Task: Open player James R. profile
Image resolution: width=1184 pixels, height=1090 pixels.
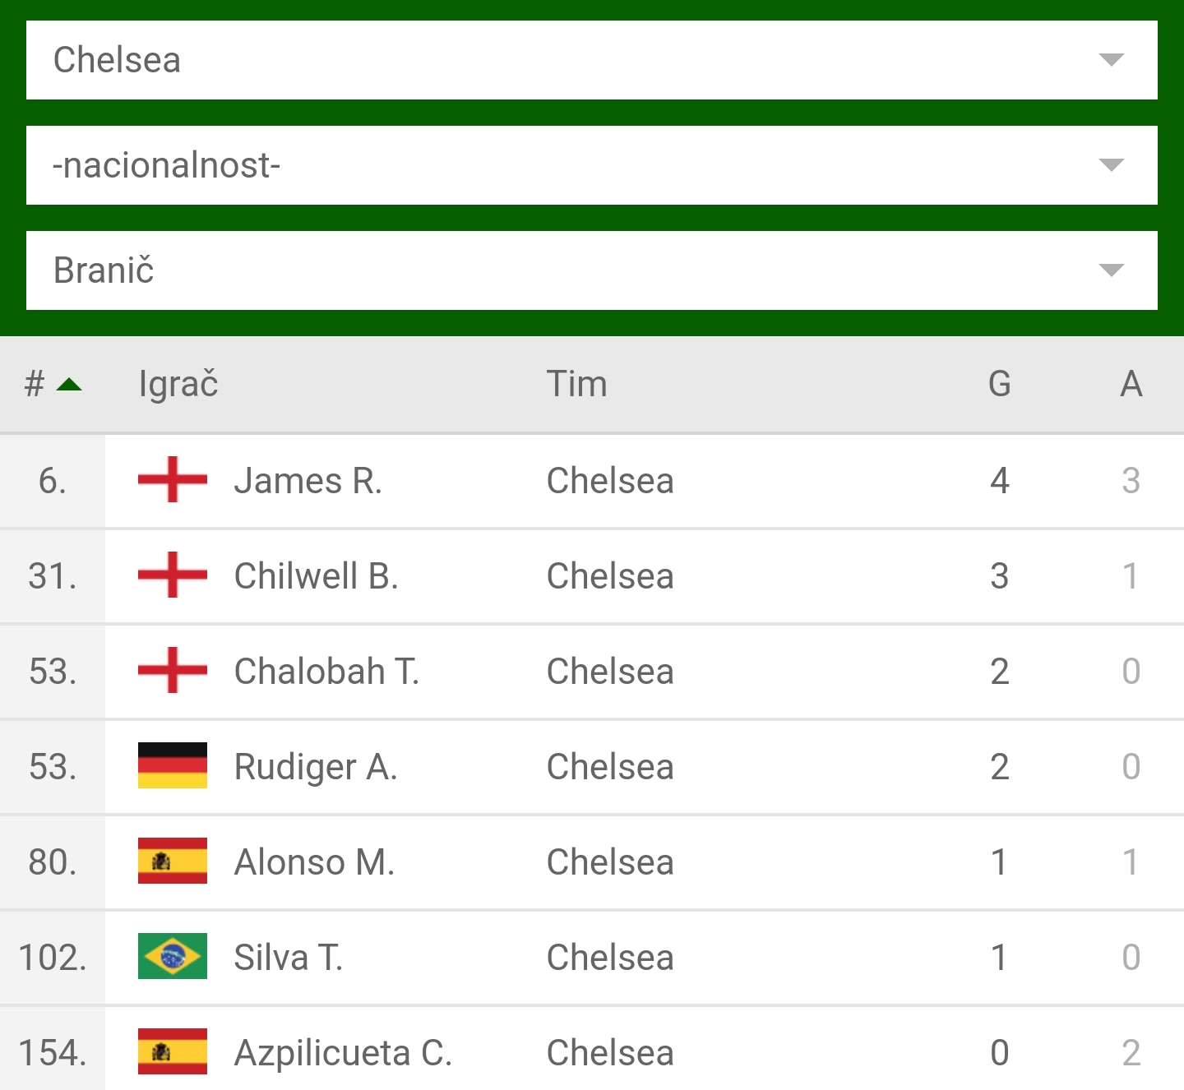Action: pyautogui.click(x=308, y=481)
